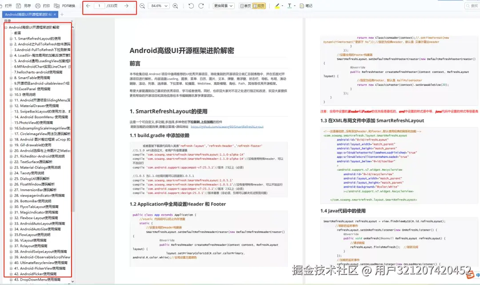Click the page number input field

tap(99, 6)
